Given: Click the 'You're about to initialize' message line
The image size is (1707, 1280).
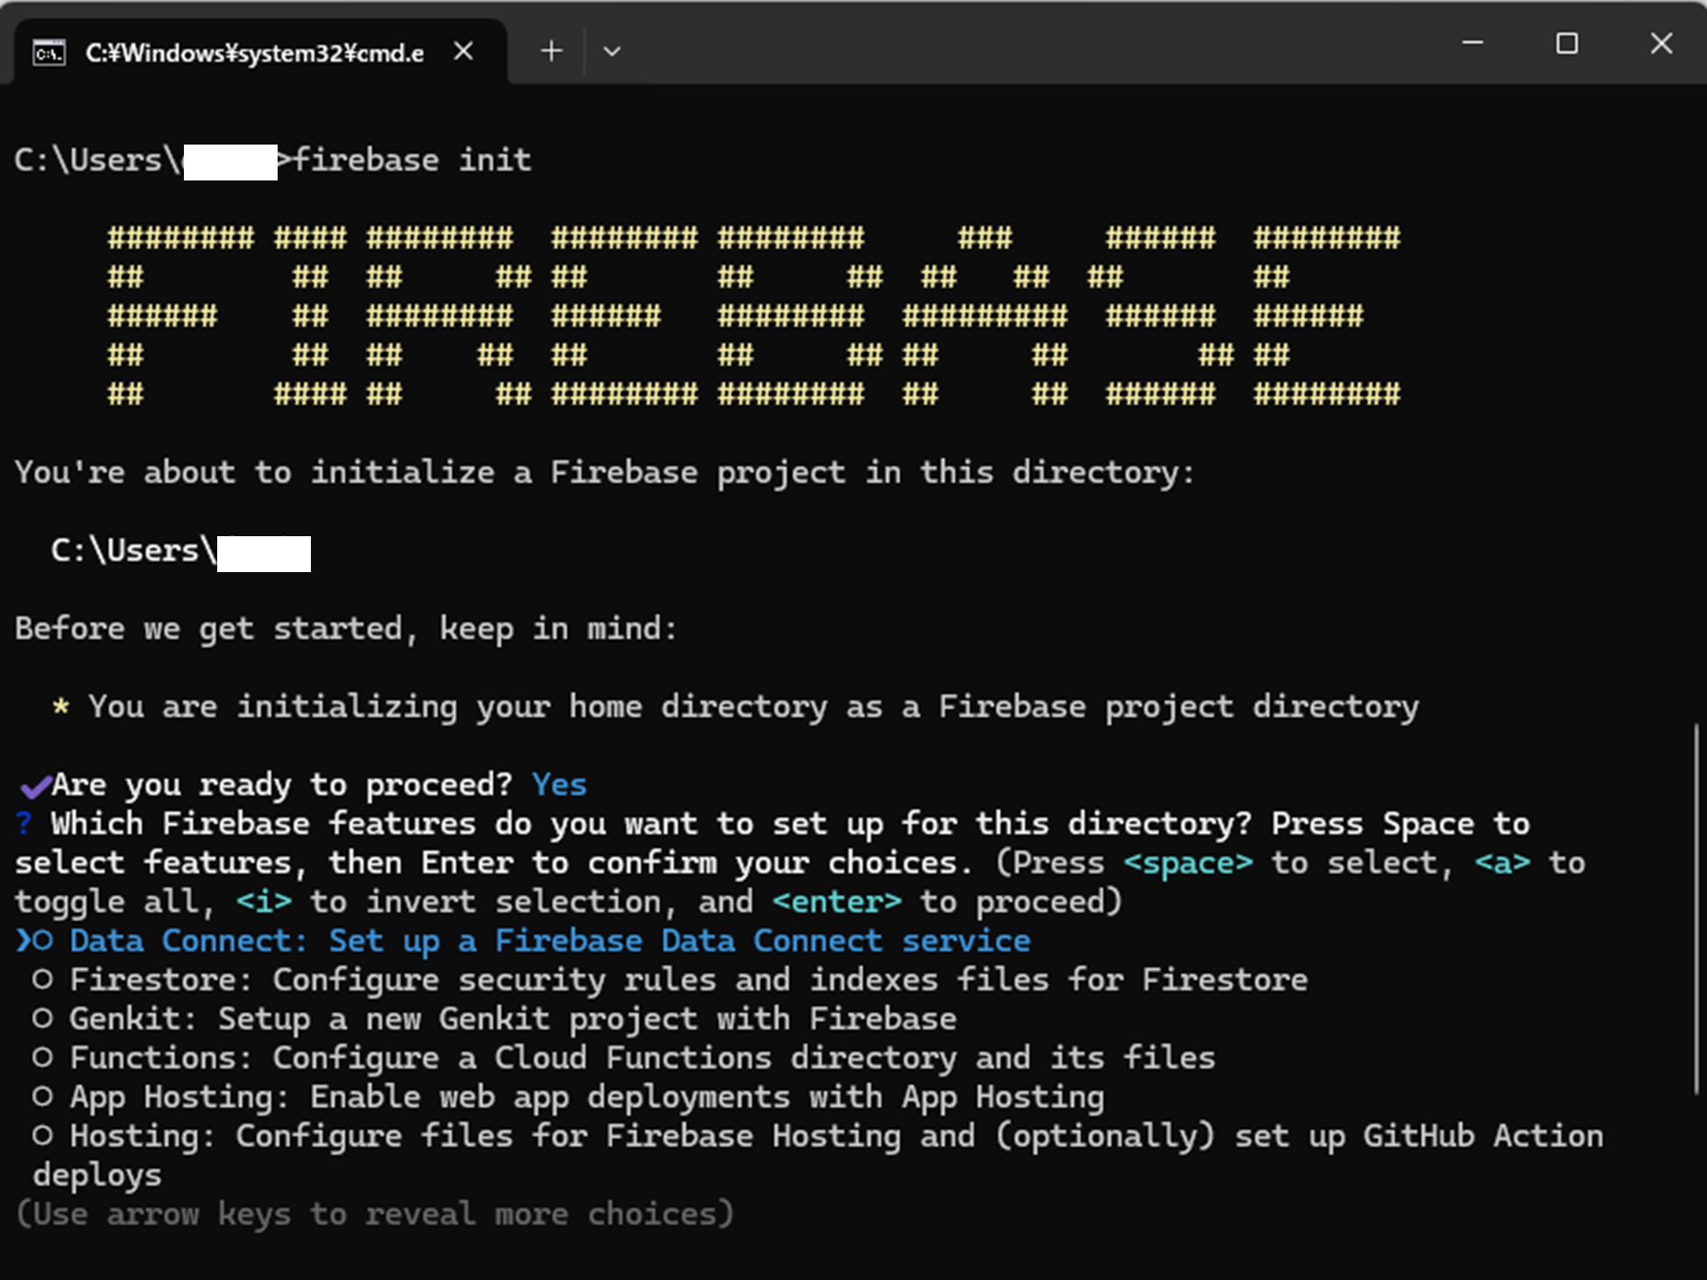Looking at the screenshot, I should pos(605,473).
